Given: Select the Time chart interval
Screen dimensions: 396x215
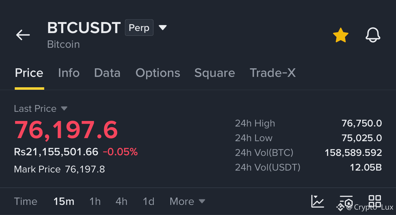Looking at the screenshot, I should (26, 202).
